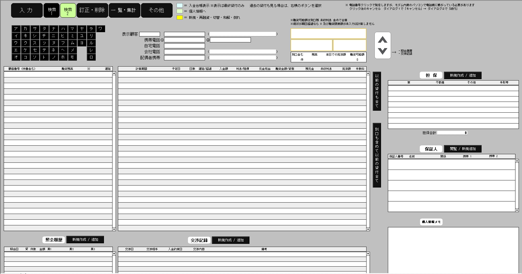Viewport: 522px width, 274px height.
Task: Select the highlighted 検索2 tab
Action: pos(68,10)
